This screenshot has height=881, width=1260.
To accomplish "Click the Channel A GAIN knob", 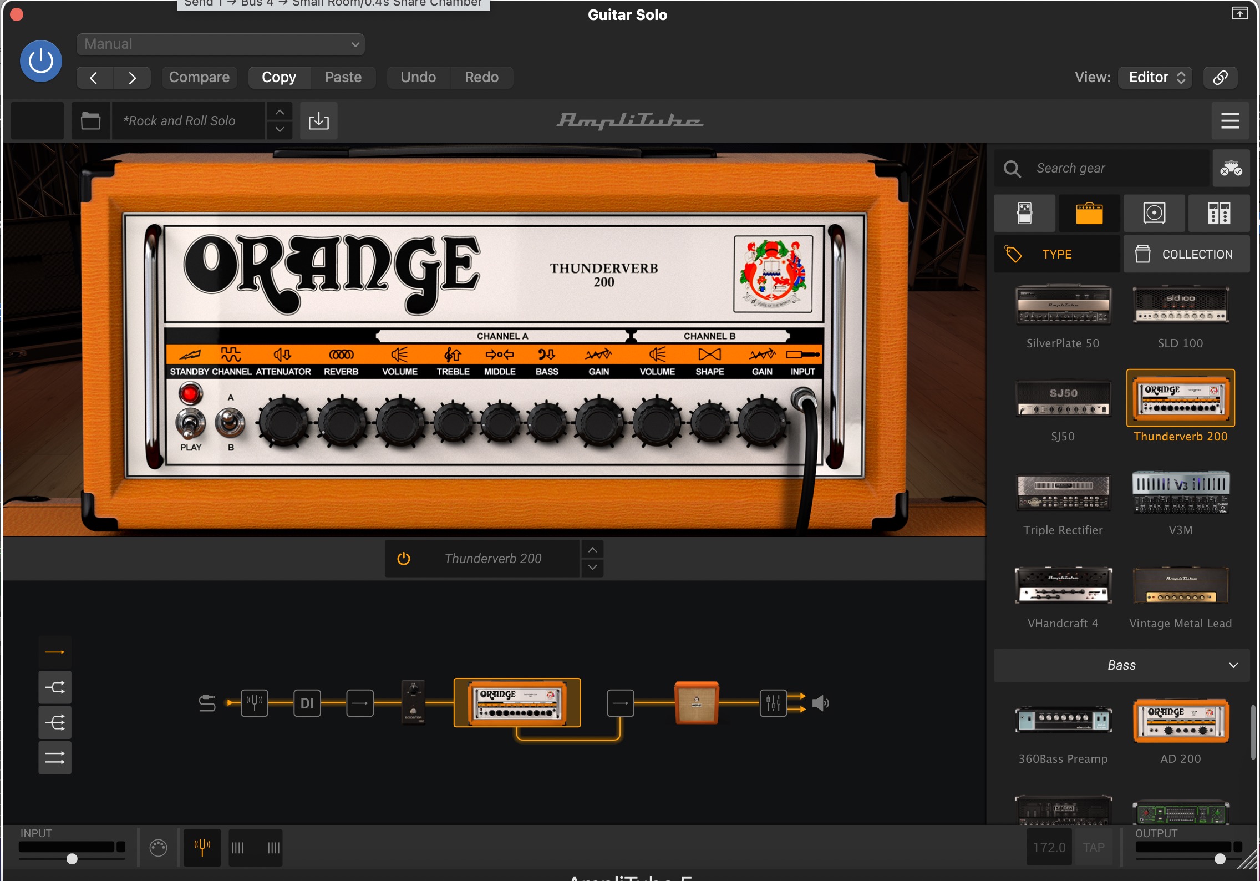I will coord(598,422).
